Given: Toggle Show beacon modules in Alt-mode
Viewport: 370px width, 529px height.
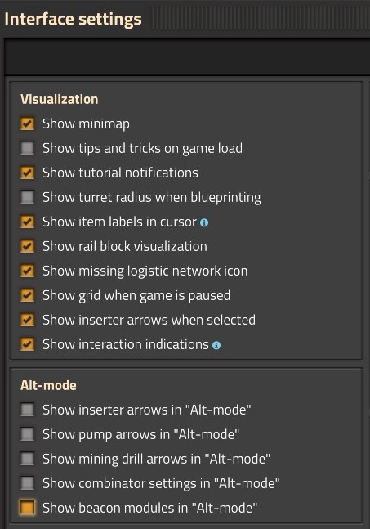Looking at the screenshot, I should point(27,508).
